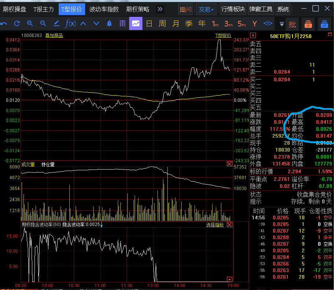Image resolution: width=334 pixels, height=290 pixels.
Task: Toggle the intraday line chart icon
Action: pos(136,23)
